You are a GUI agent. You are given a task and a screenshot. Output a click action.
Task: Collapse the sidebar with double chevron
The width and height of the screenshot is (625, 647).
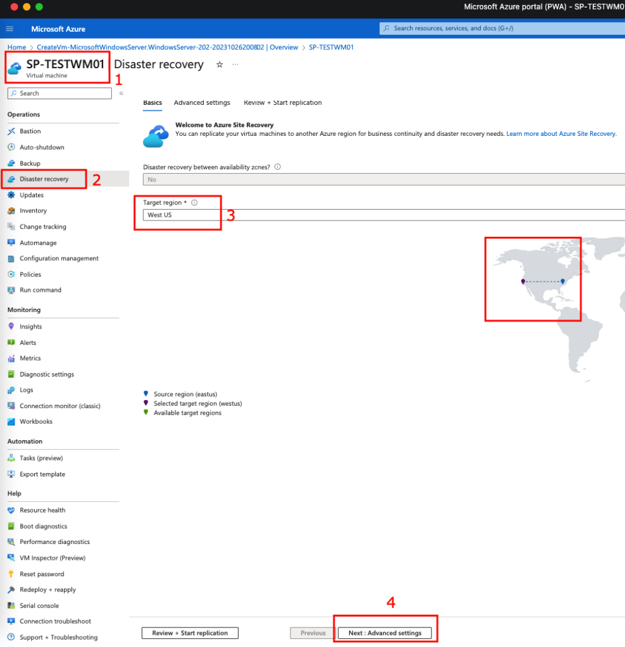121,94
